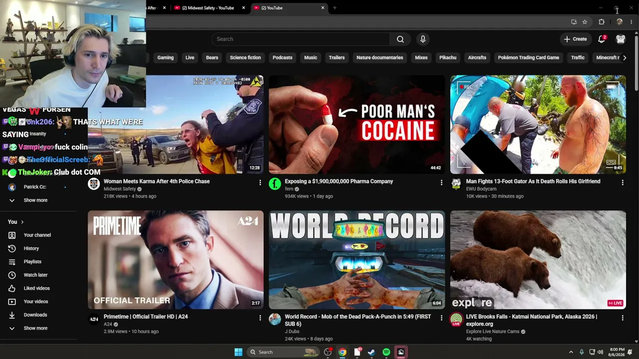
Task: Open video title Woman Meets Karma After 4th Police Chase
Action: (157, 181)
